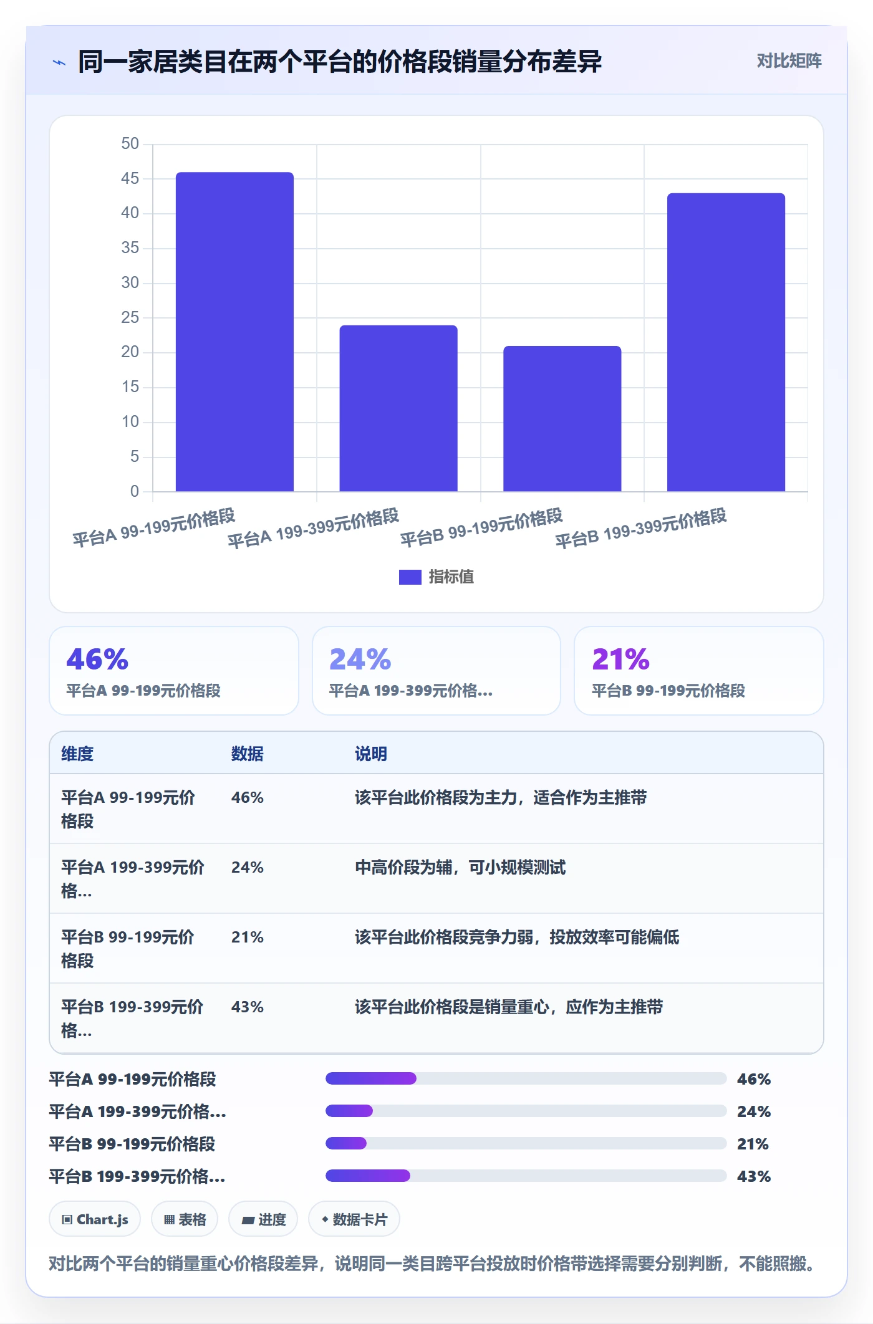Click the 43% progress bar for 平台B 199-399元
Viewport: 873px width, 1324px height.
click(x=526, y=1176)
